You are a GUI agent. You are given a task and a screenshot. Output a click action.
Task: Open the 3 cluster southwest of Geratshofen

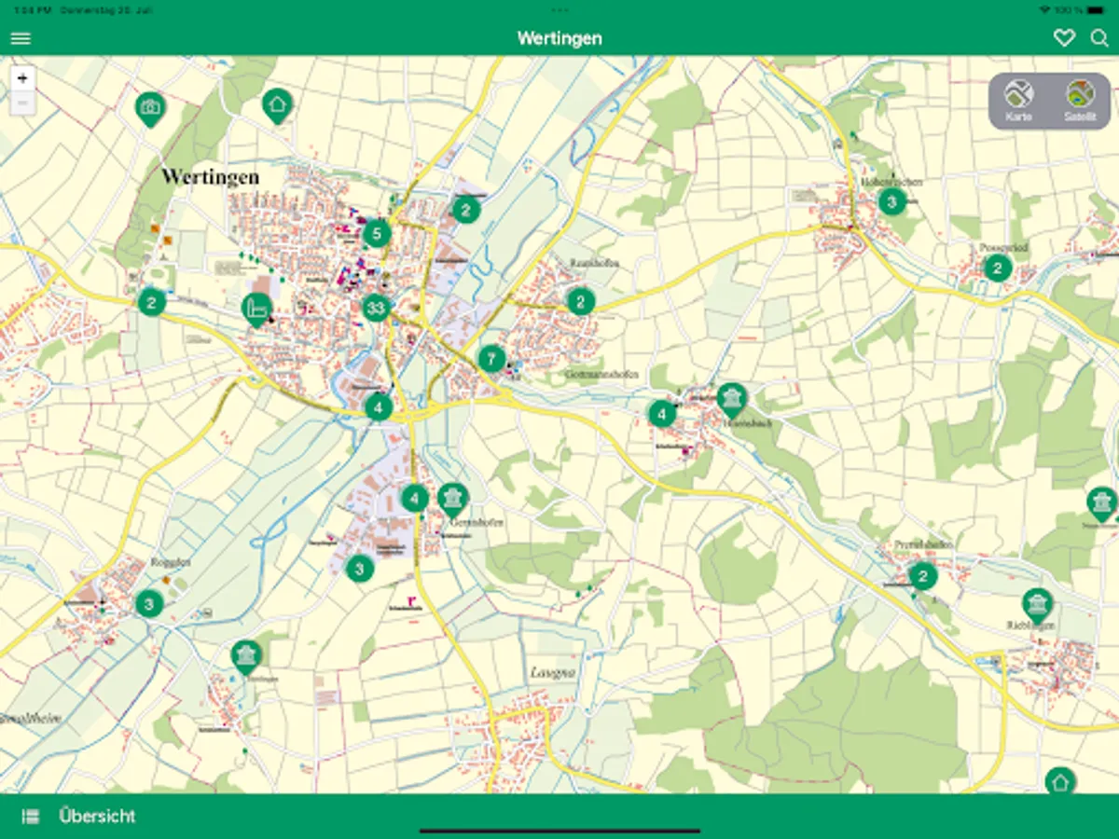(x=359, y=568)
